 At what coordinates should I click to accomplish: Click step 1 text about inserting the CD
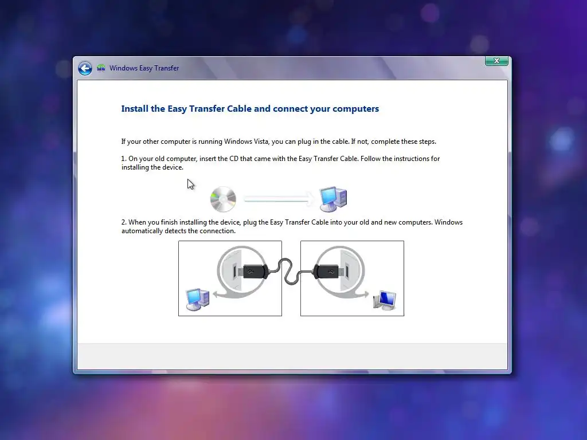[x=280, y=163]
